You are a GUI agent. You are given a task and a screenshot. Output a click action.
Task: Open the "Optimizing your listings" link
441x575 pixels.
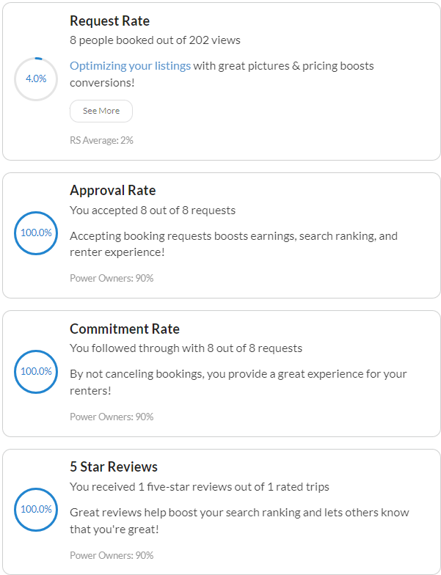[130, 66]
